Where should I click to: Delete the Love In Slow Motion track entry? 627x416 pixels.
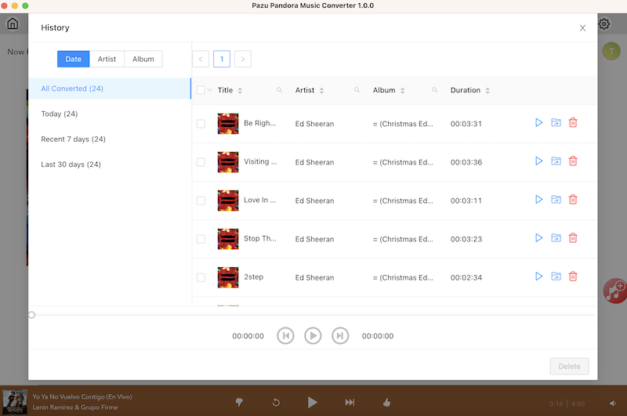[x=573, y=200]
